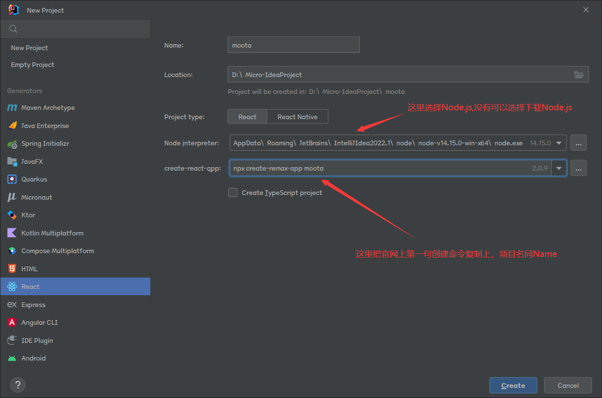
Task: Browse for Node interpreter with ellipsis button
Action: 578,143
